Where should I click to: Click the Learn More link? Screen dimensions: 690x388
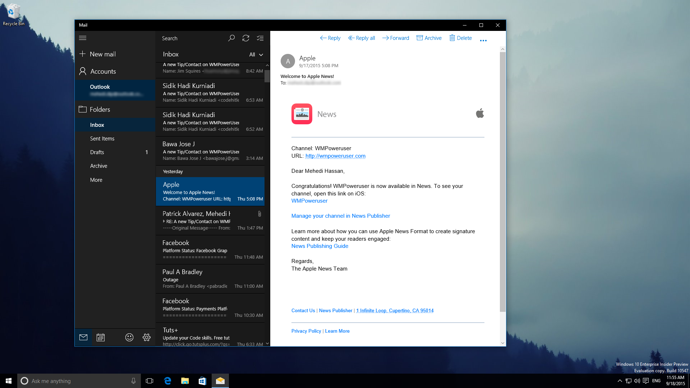337,331
